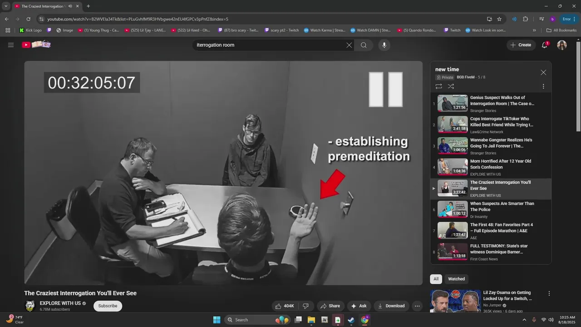Viewport: 581px width, 327px height.
Task: Play 'Mom Horrified After 12 Year Old' video
Action: coord(491,167)
